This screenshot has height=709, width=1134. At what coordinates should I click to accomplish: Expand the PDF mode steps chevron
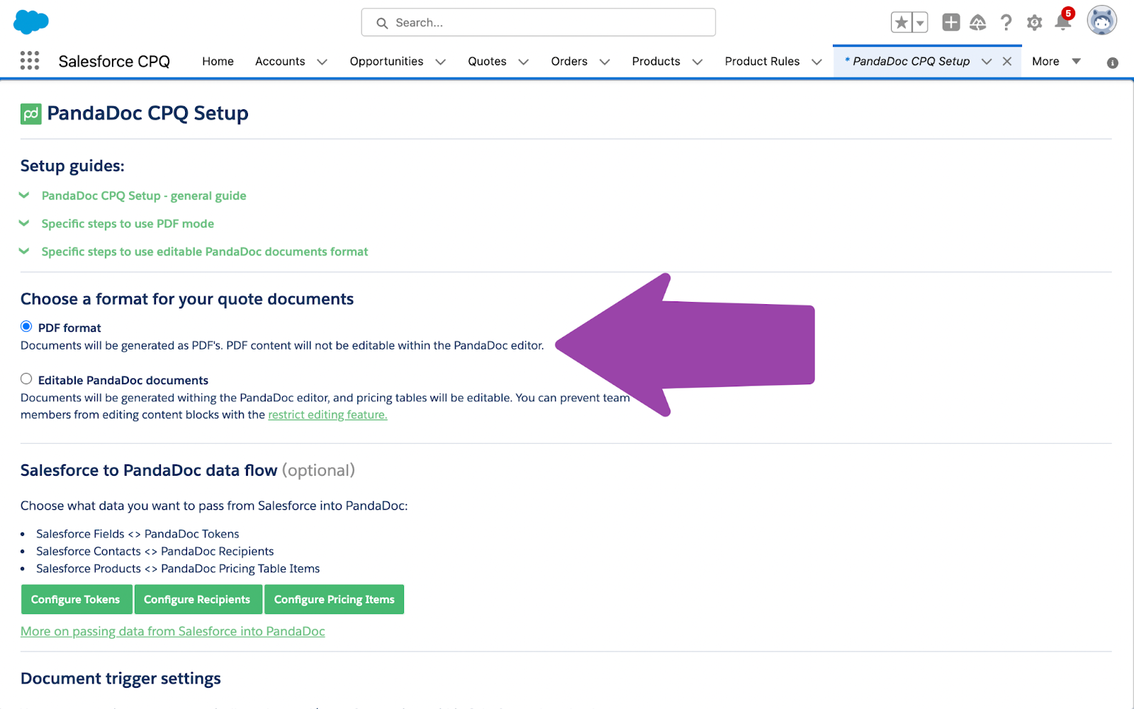(x=24, y=223)
